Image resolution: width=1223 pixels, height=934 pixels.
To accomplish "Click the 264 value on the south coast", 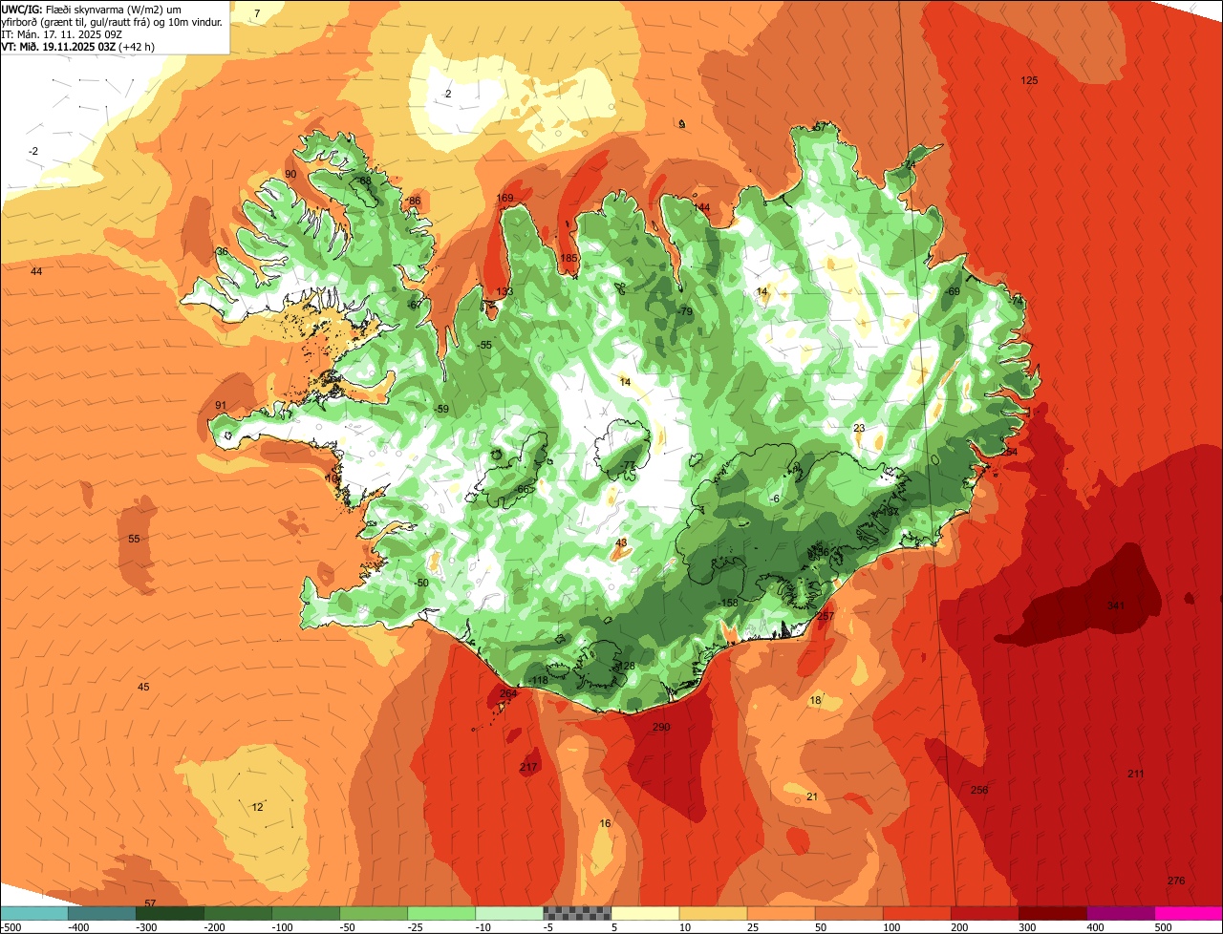I will 508,693.
